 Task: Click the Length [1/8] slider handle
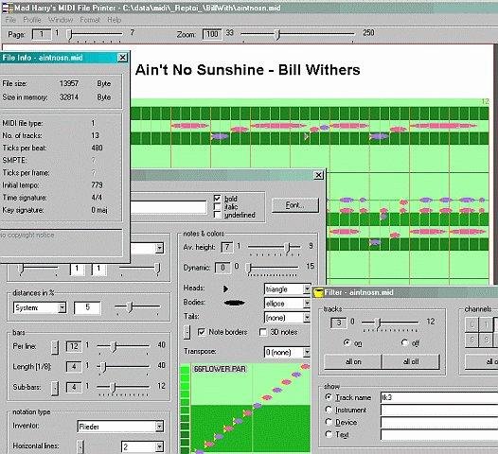click(103, 367)
